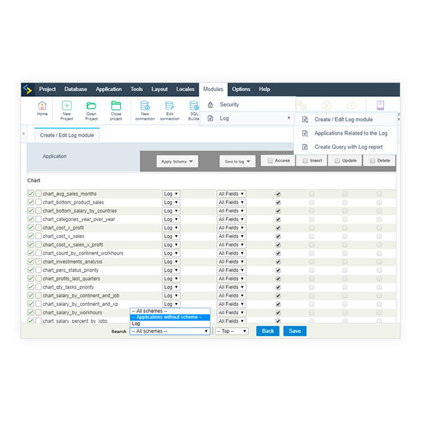This screenshot has height=421, width=421.
Task: Click the Close project icon
Action: point(116,106)
